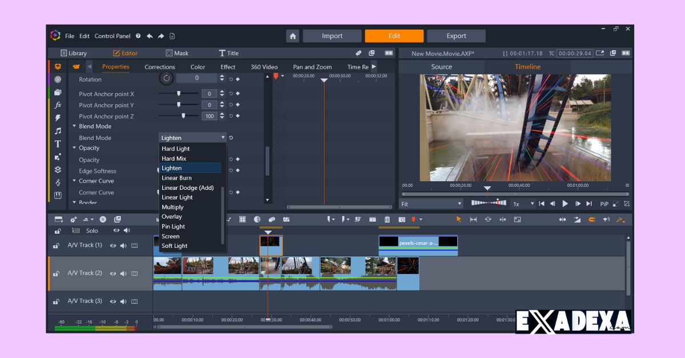
Task: Click the Export button
Action: [456, 36]
